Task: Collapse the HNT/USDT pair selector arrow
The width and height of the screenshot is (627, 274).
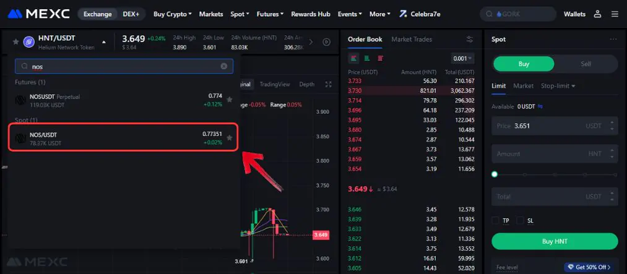Action: click(104, 42)
